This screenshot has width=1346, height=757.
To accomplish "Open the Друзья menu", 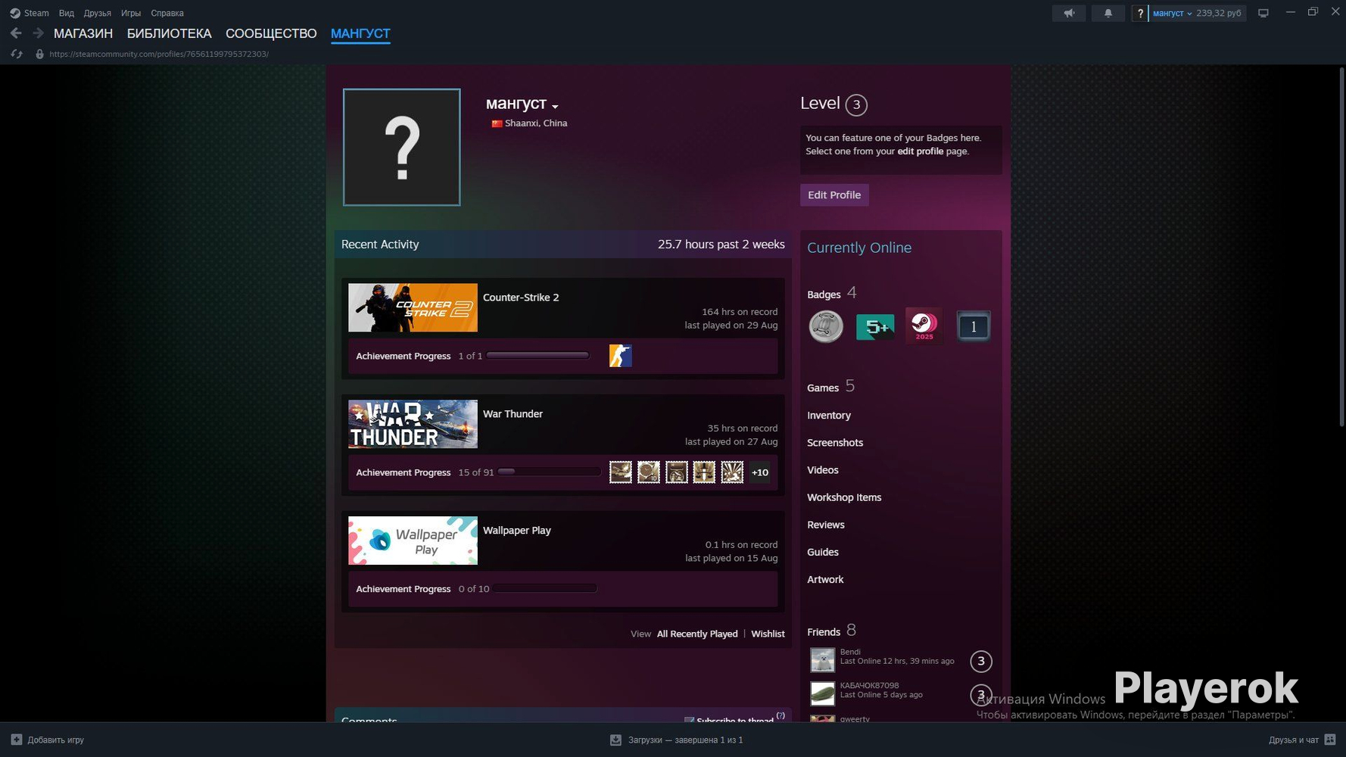I will (x=98, y=13).
